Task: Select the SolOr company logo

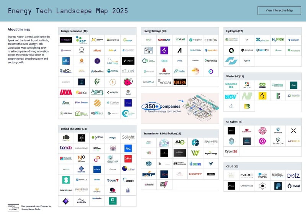Action: point(66,71)
